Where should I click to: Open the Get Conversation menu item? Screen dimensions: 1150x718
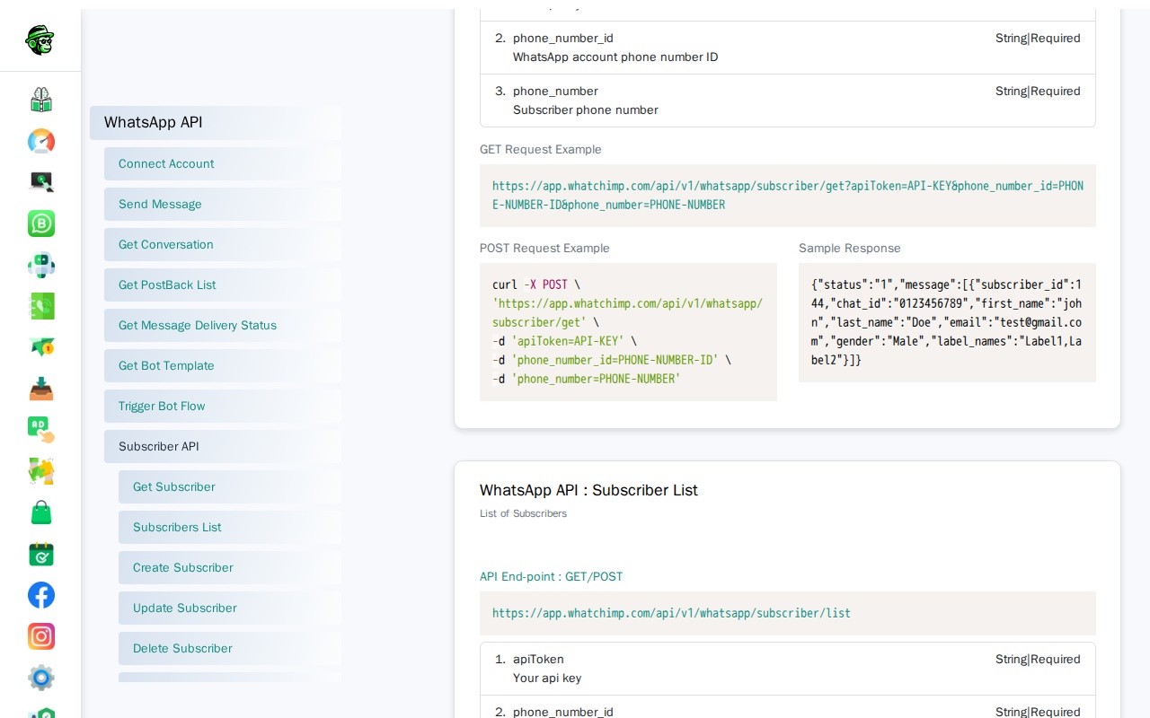coord(223,245)
